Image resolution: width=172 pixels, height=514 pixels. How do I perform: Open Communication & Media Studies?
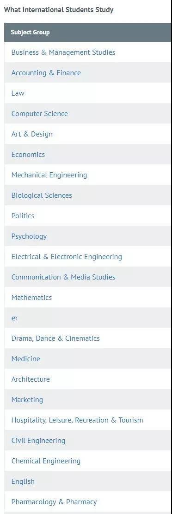tap(63, 277)
